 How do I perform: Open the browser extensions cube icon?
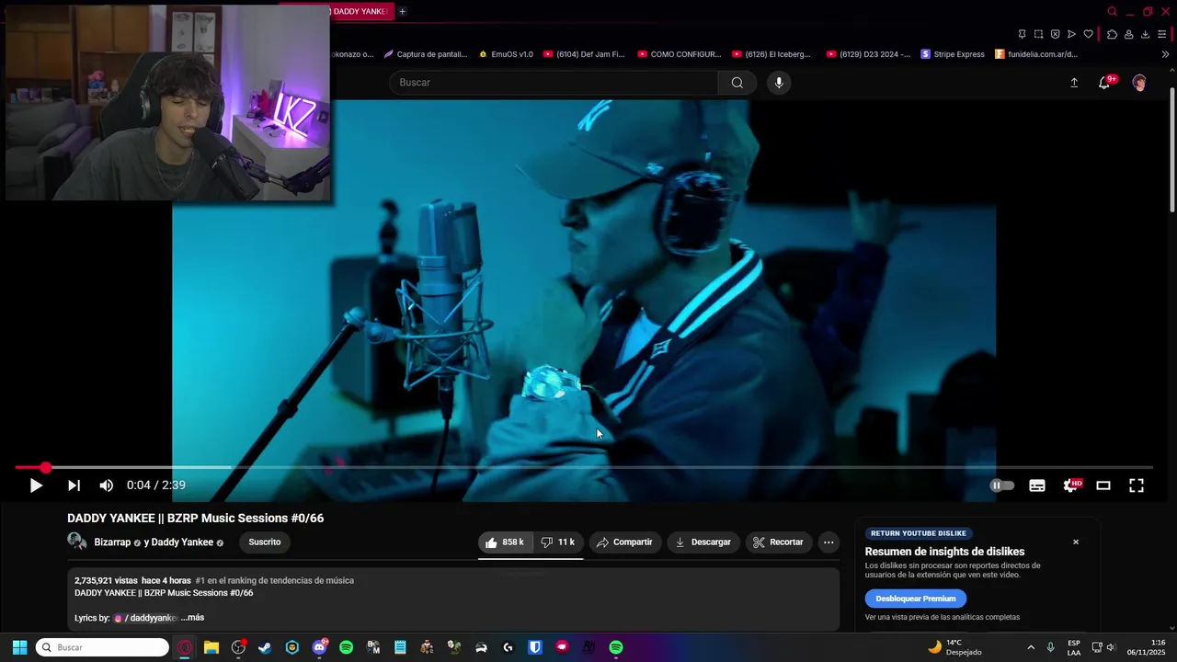coord(1112,34)
